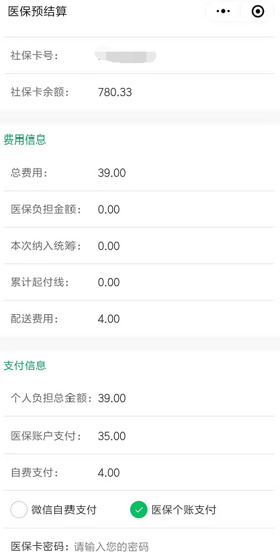Tap the 医保负担金额 row

point(140,209)
